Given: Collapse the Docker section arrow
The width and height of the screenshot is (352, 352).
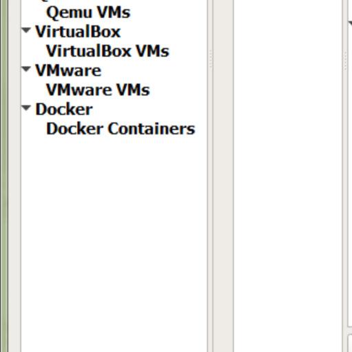Looking at the screenshot, I should coord(26,108).
